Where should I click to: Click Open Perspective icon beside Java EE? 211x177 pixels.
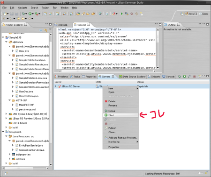click(x=182, y=14)
